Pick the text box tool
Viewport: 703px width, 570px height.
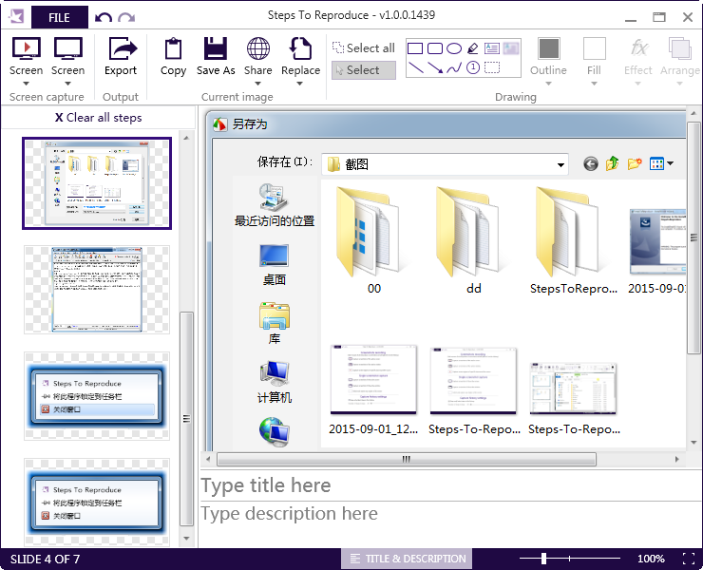492,48
